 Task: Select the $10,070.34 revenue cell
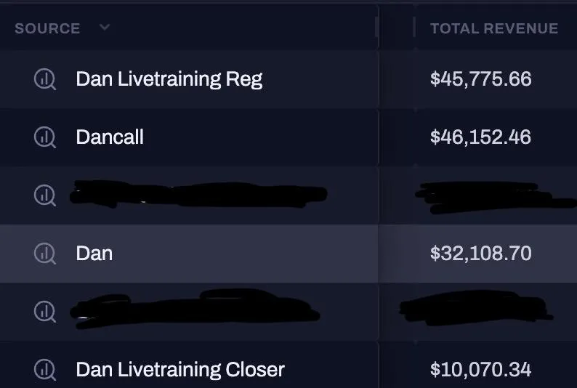coord(480,370)
